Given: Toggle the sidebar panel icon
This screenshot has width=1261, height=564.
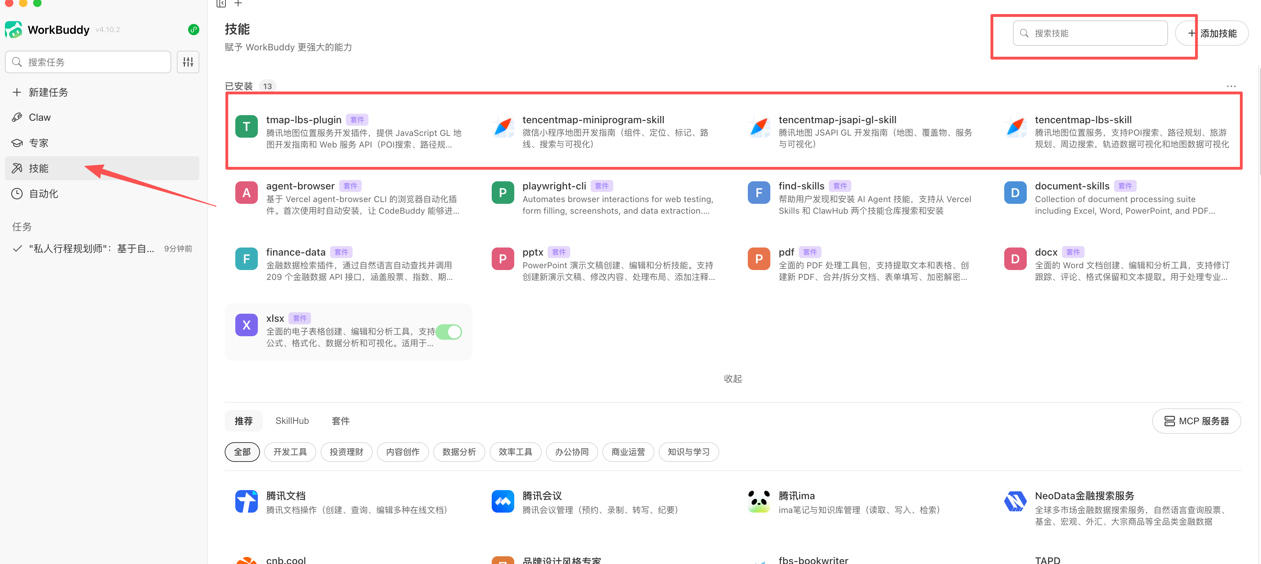Looking at the screenshot, I should click(x=221, y=4).
